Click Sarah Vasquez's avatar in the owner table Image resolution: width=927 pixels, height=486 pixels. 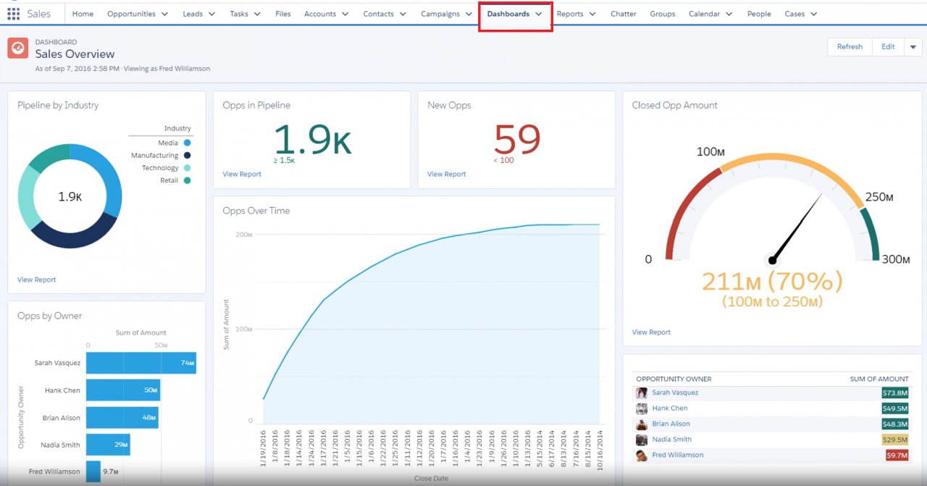coord(642,393)
